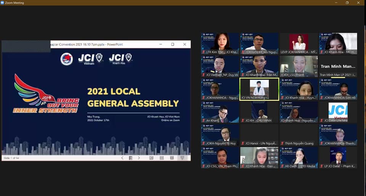
Task: Click the JCI Khánh Hòa logo on the slide
Action: pos(120,59)
